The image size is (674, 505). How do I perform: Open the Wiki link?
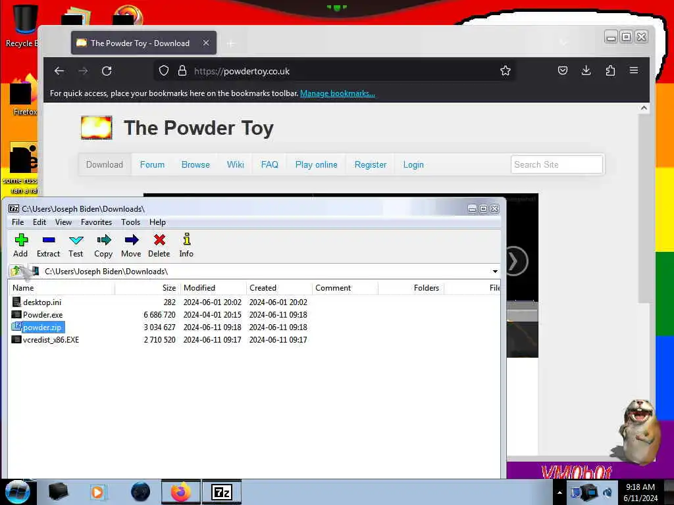click(x=236, y=164)
